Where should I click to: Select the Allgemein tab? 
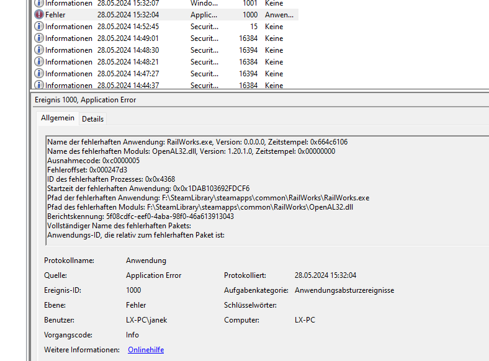tap(58, 118)
